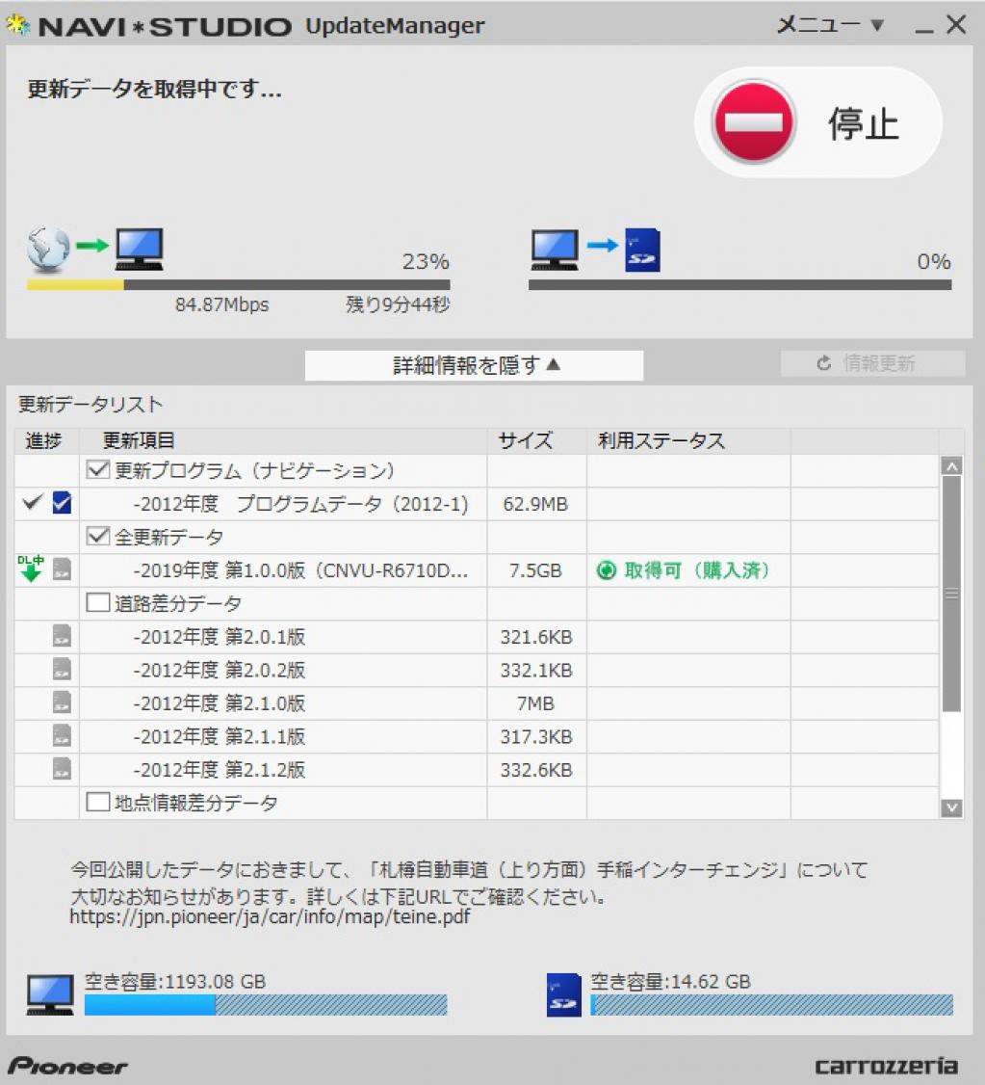
Task: Click the list scrollbar down arrow
Action: [952, 807]
